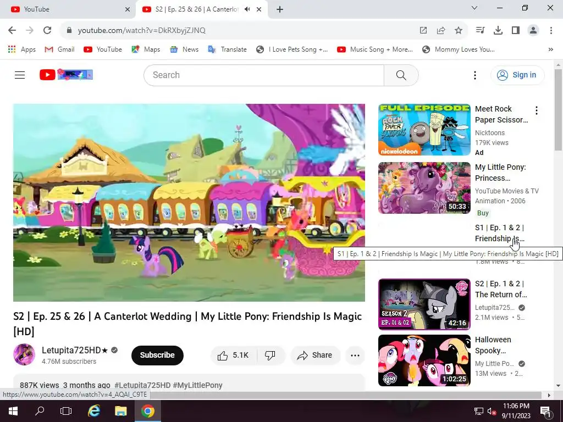Click the #Letupita725HD hashtag
This screenshot has height=422, width=563.
(142, 385)
